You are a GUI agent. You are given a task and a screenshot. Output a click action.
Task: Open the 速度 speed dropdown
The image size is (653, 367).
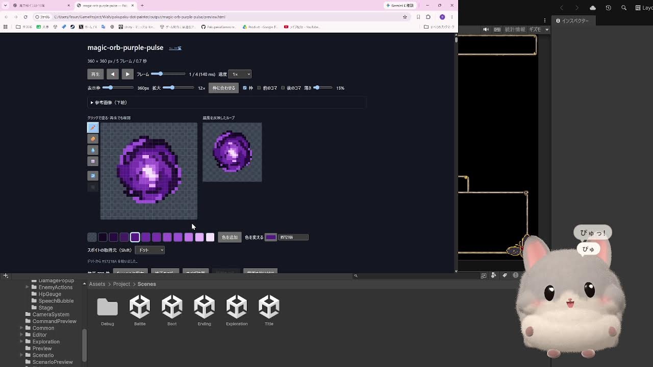click(240, 74)
